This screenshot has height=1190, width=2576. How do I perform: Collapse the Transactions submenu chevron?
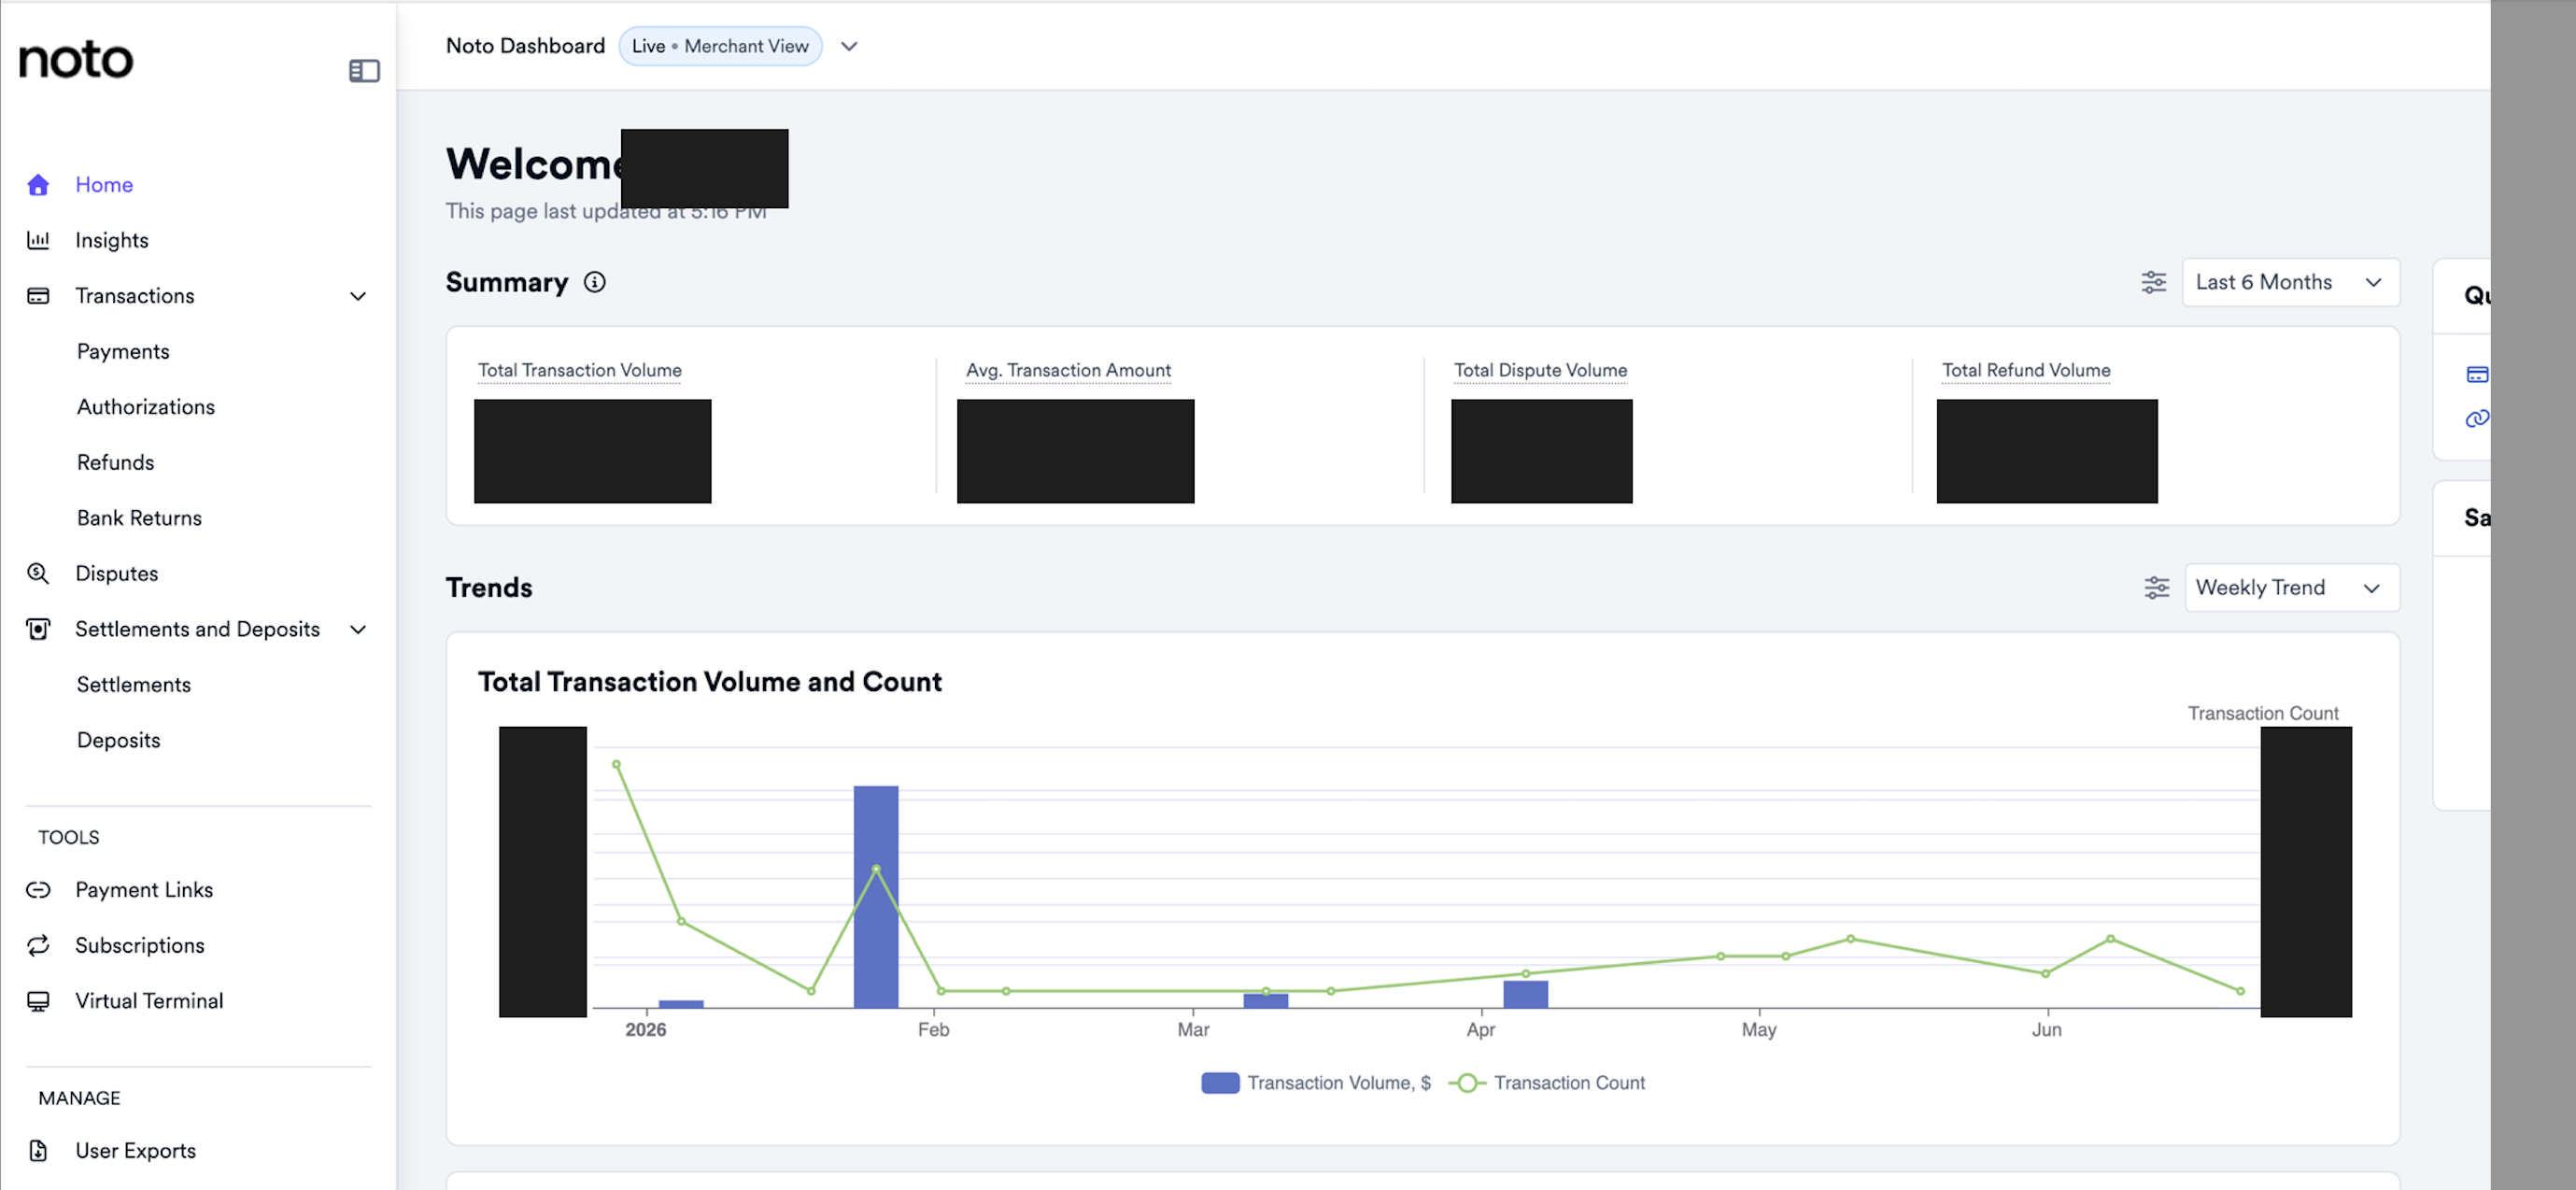click(x=358, y=296)
